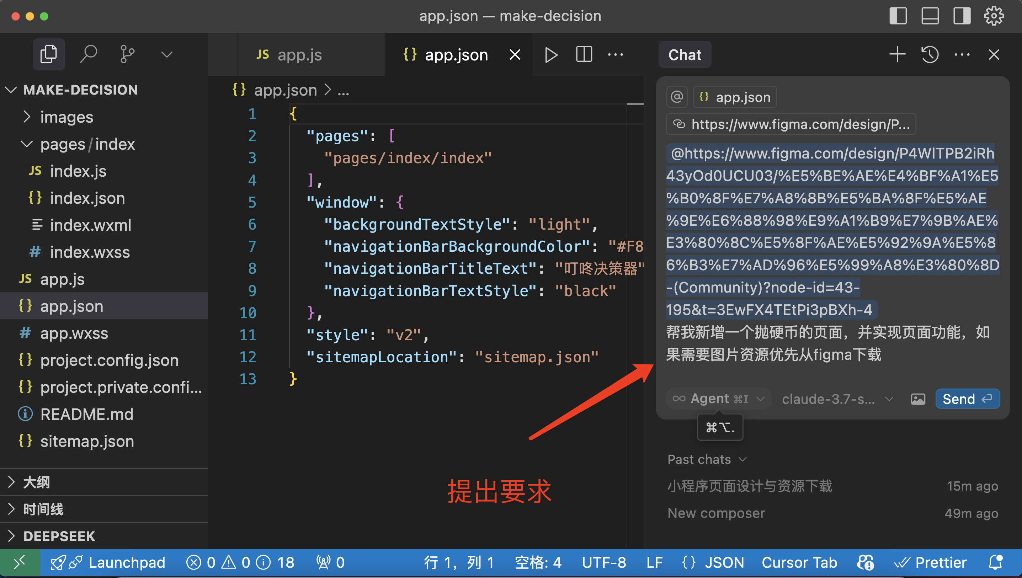Screen dimensions: 1022x578
Task: Click Cursor Tab in the status bar
Action: [799, 562]
